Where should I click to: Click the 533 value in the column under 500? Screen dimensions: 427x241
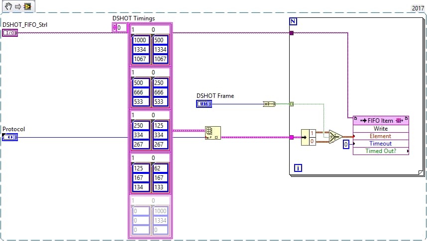pyautogui.click(x=140, y=102)
